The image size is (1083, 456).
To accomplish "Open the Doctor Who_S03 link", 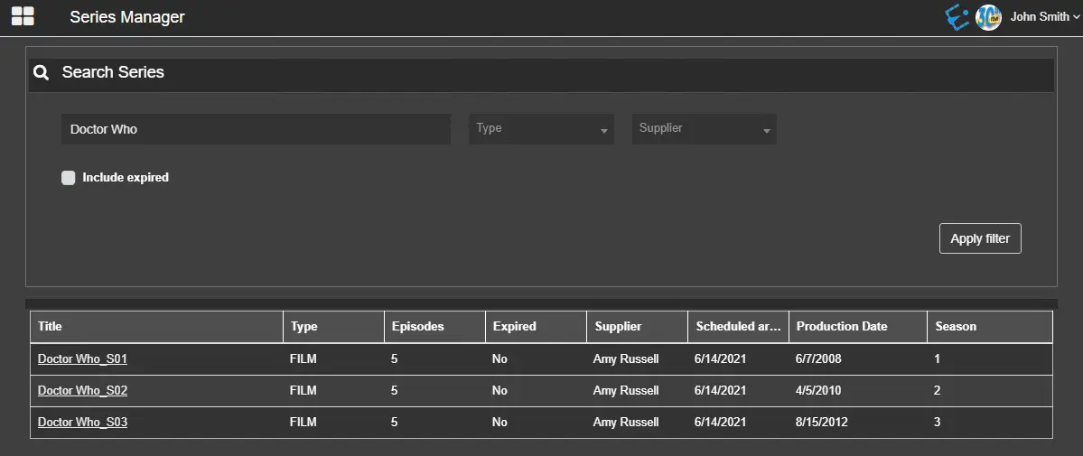I will 82,423.
